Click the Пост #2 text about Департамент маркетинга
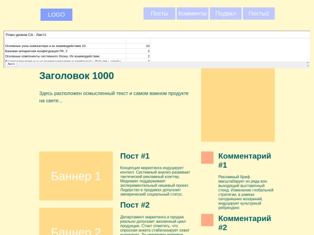This screenshot has height=235, width=314. tap(155, 225)
